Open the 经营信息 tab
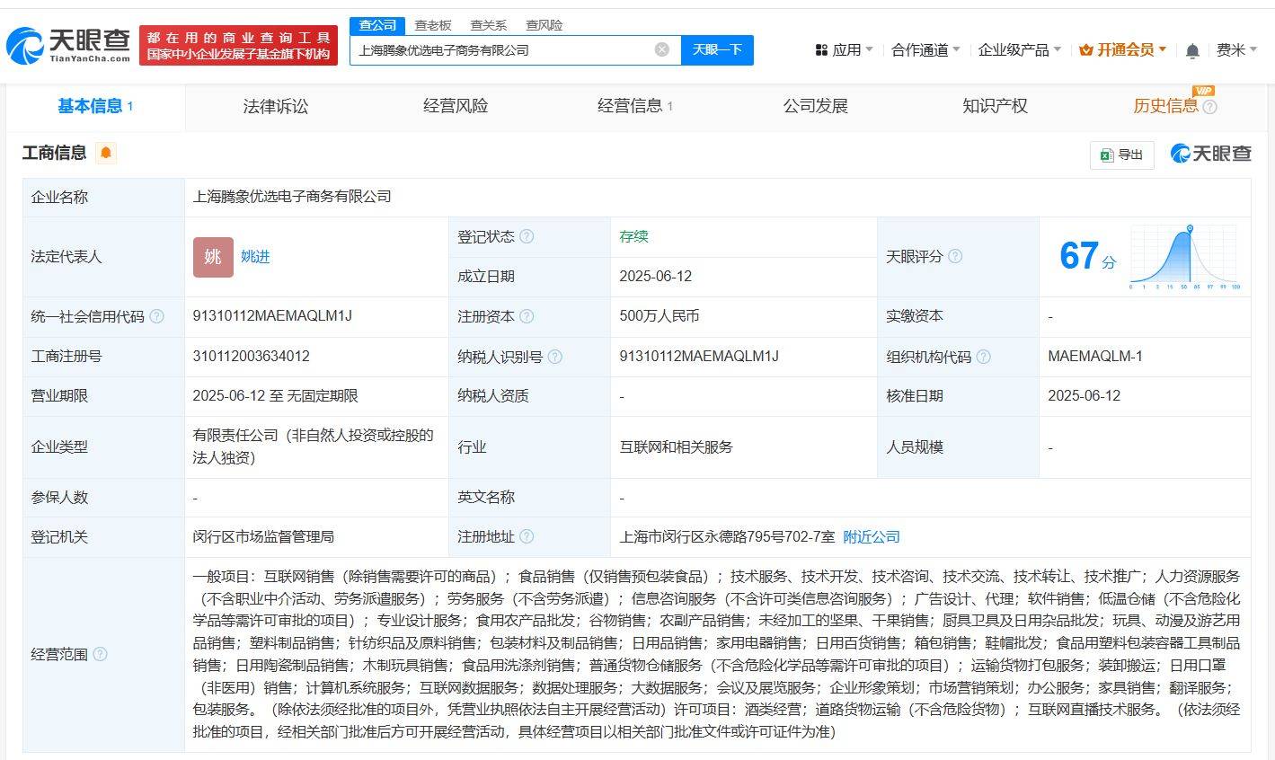The height and width of the screenshot is (760, 1275). (635, 106)
